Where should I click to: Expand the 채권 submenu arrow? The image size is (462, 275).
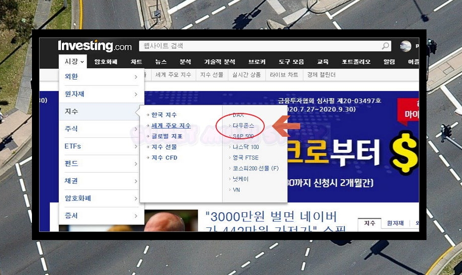tap(136, 181)
